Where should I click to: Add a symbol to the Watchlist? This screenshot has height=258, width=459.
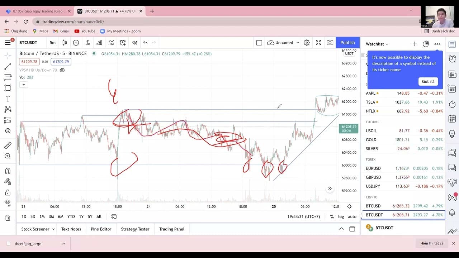(415, 44)
